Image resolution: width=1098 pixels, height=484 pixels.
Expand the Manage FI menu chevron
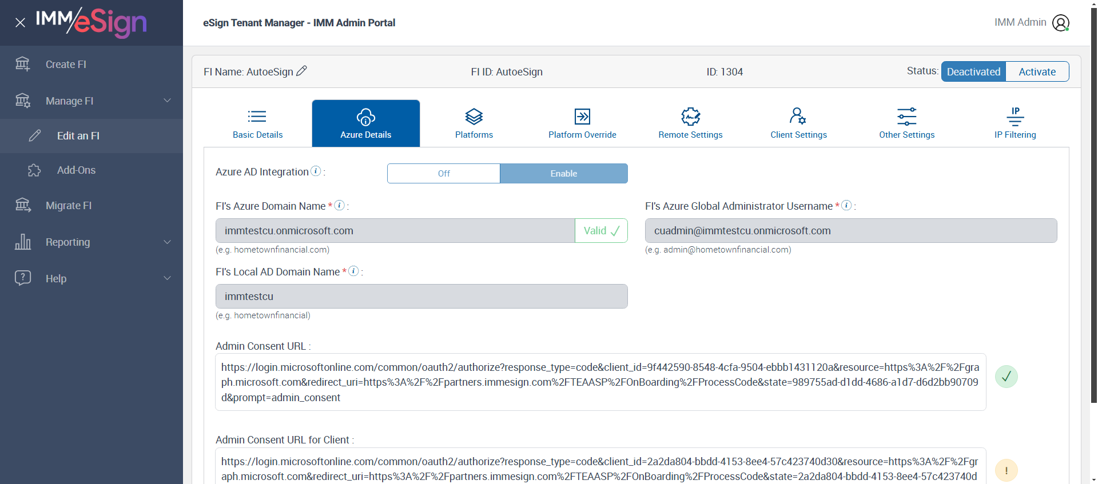pos(168,101)
